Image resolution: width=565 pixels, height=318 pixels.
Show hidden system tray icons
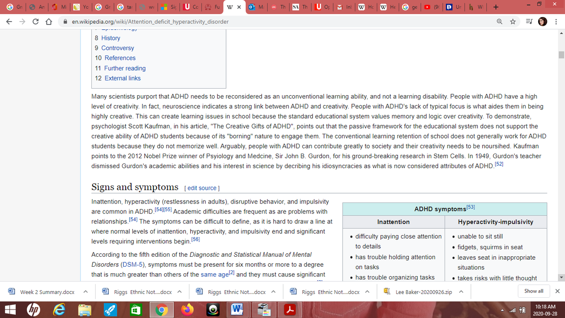pyautogui.click(x=502, y=310)
